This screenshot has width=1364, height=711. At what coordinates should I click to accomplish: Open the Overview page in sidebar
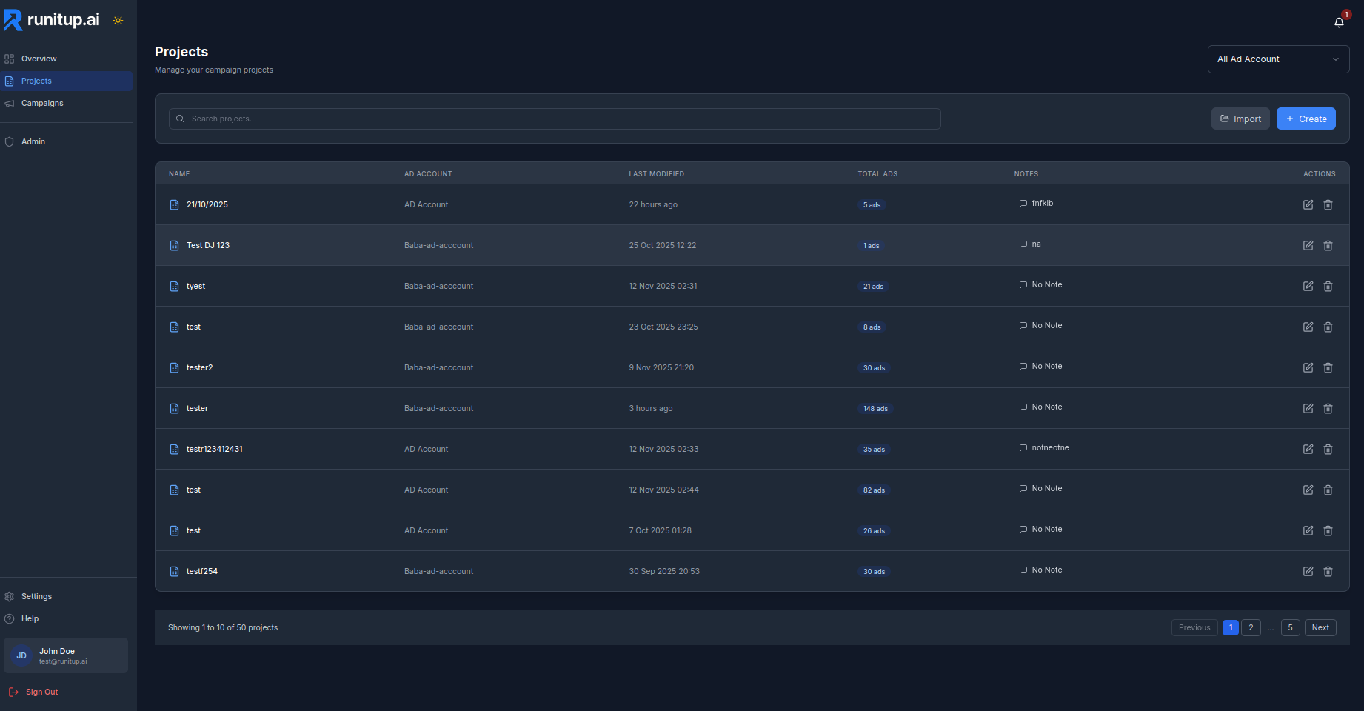point(39,59)
